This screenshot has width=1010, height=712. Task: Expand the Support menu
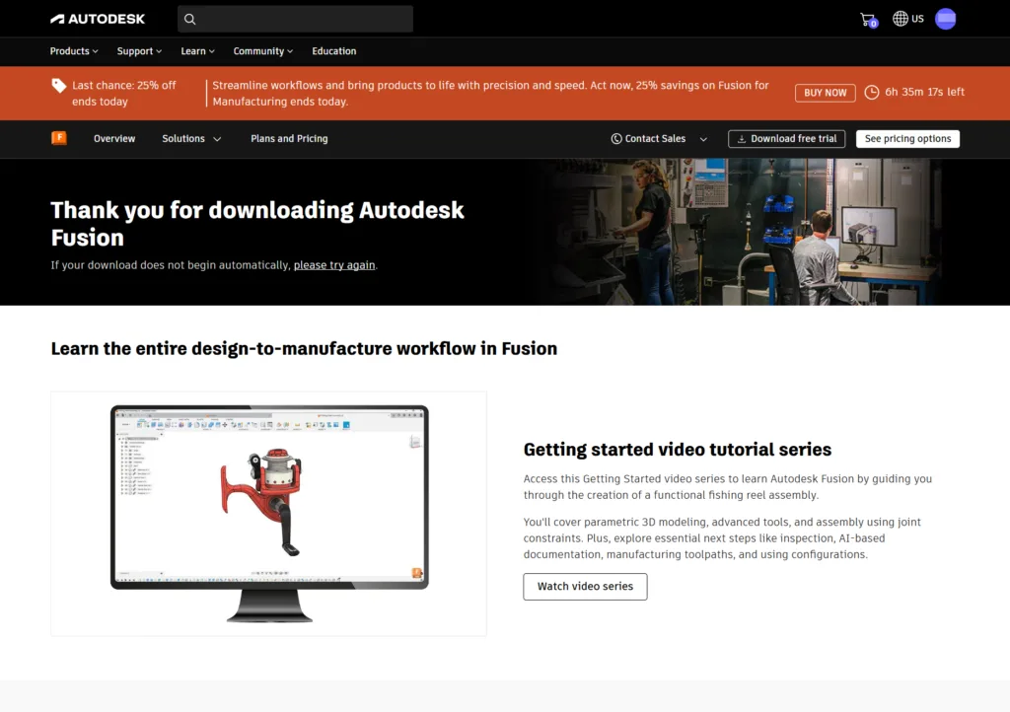[139, 51]
